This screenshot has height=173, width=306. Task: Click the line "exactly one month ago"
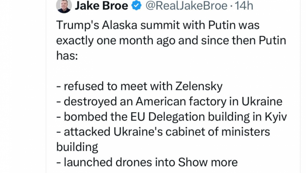(171, 41)
